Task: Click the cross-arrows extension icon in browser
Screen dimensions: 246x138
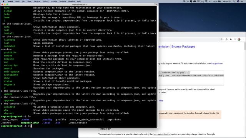Action: click(226, 39)
